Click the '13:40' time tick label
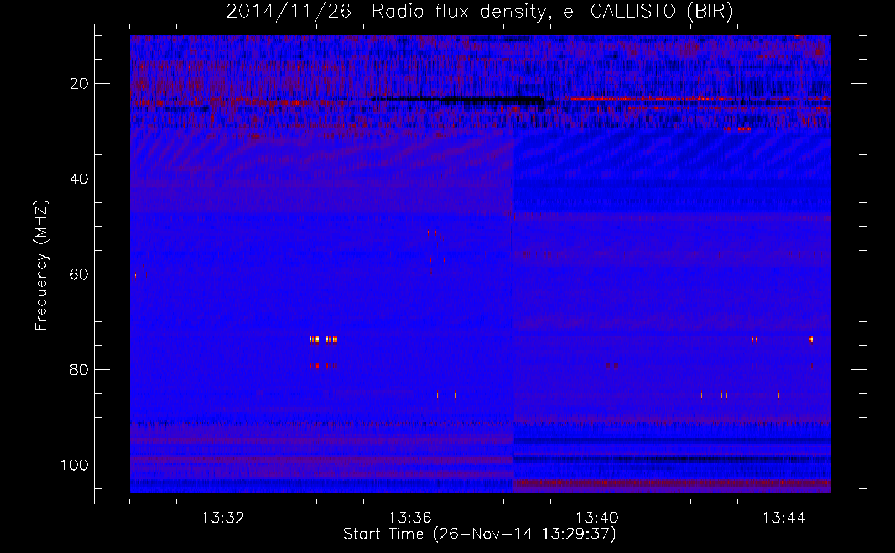This screenshot has width=895, height=553. point(597,518)
